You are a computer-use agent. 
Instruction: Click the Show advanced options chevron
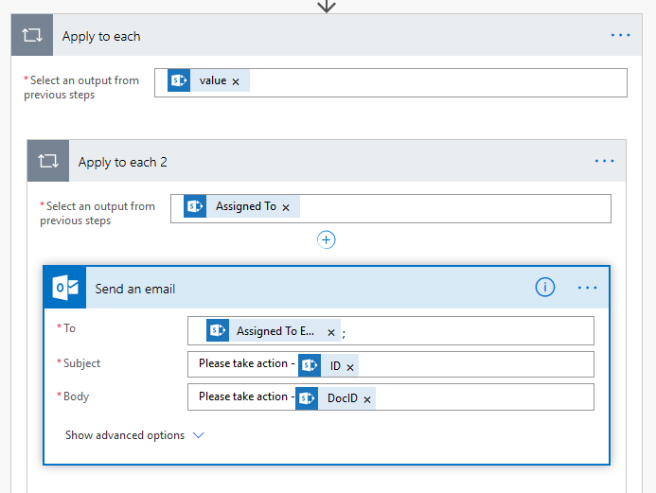[x=198, y=435]
